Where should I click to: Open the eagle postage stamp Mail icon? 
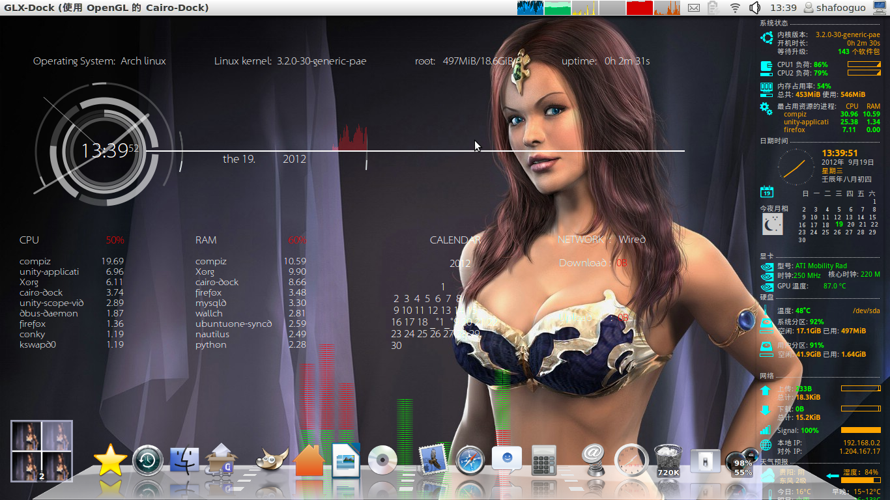[433, 461]
